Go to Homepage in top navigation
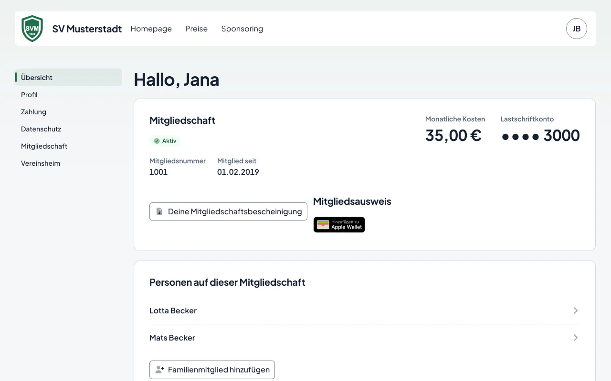 151,29
